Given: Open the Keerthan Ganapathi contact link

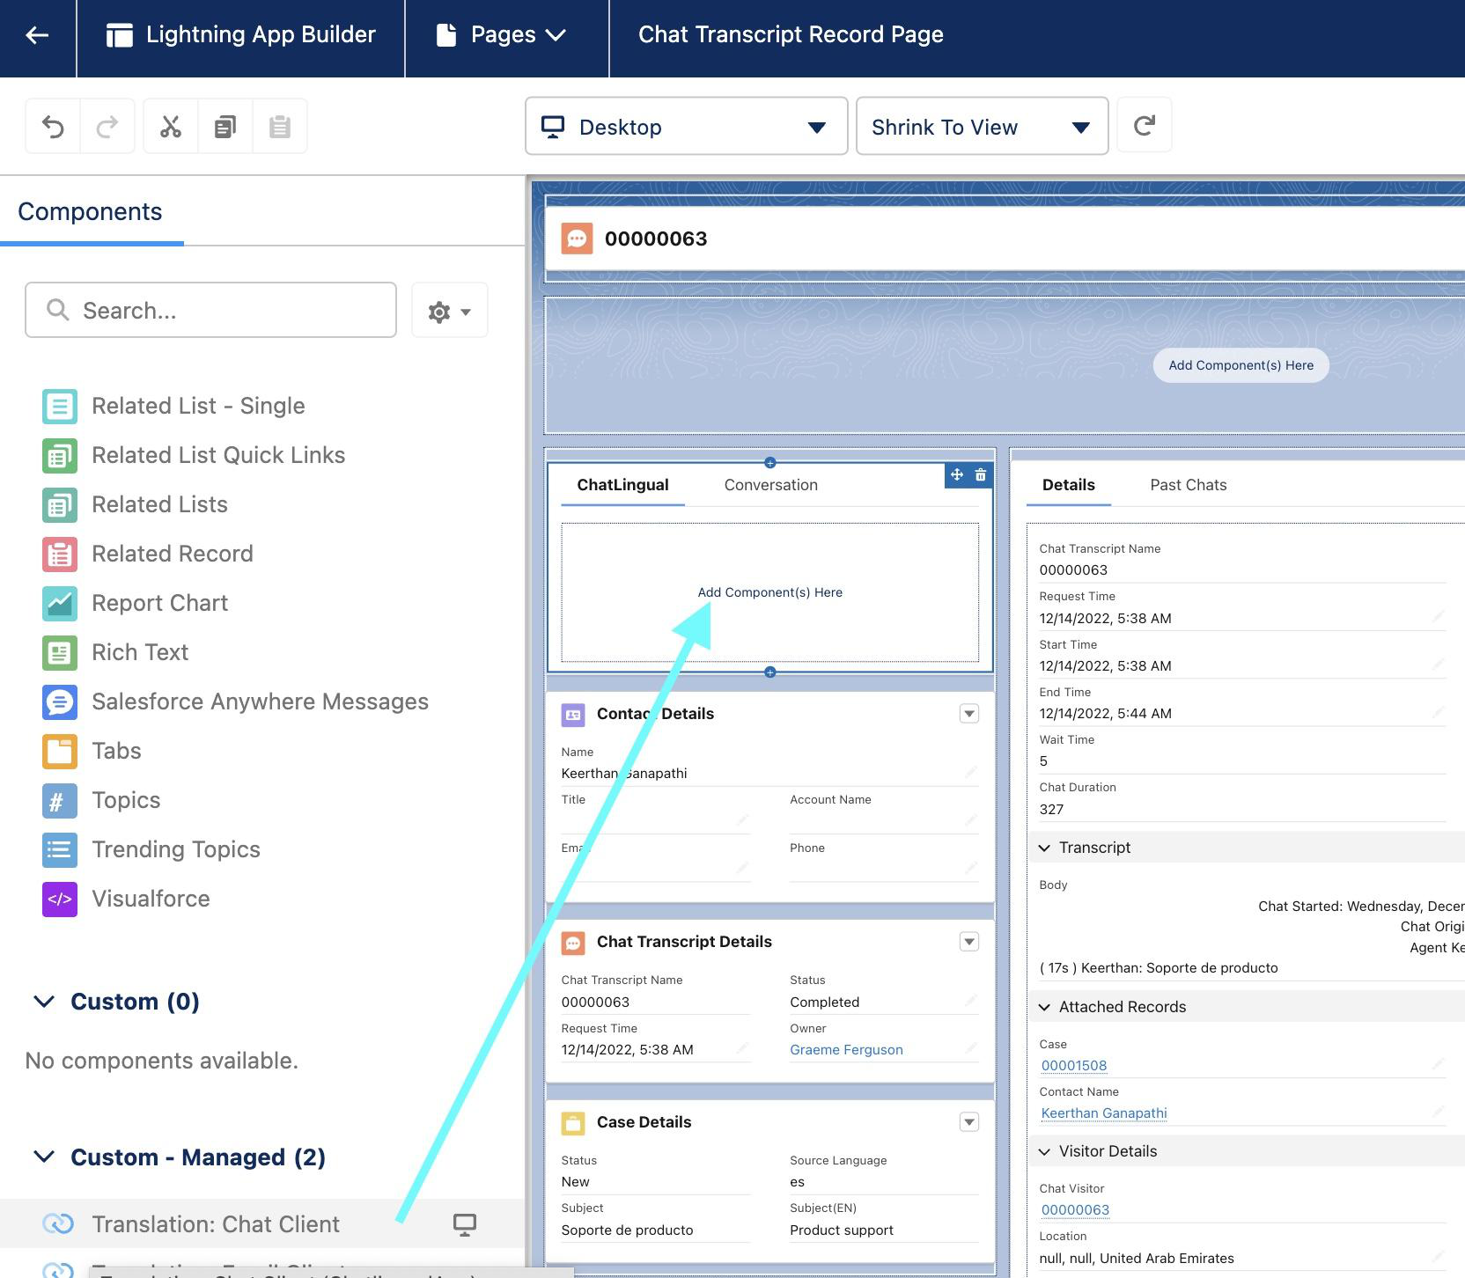Looking at the screenshot, I should (1104, 1113).
